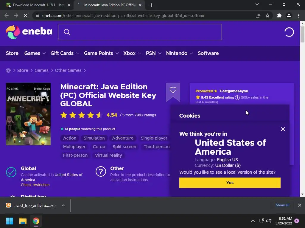This screenshot has width=305, height=228.
Task: Select the Multiplayer tag
Action: point(74,147)
